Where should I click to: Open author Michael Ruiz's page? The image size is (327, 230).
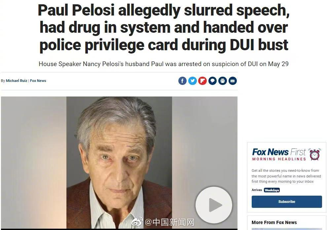click(x=17, y=81)
